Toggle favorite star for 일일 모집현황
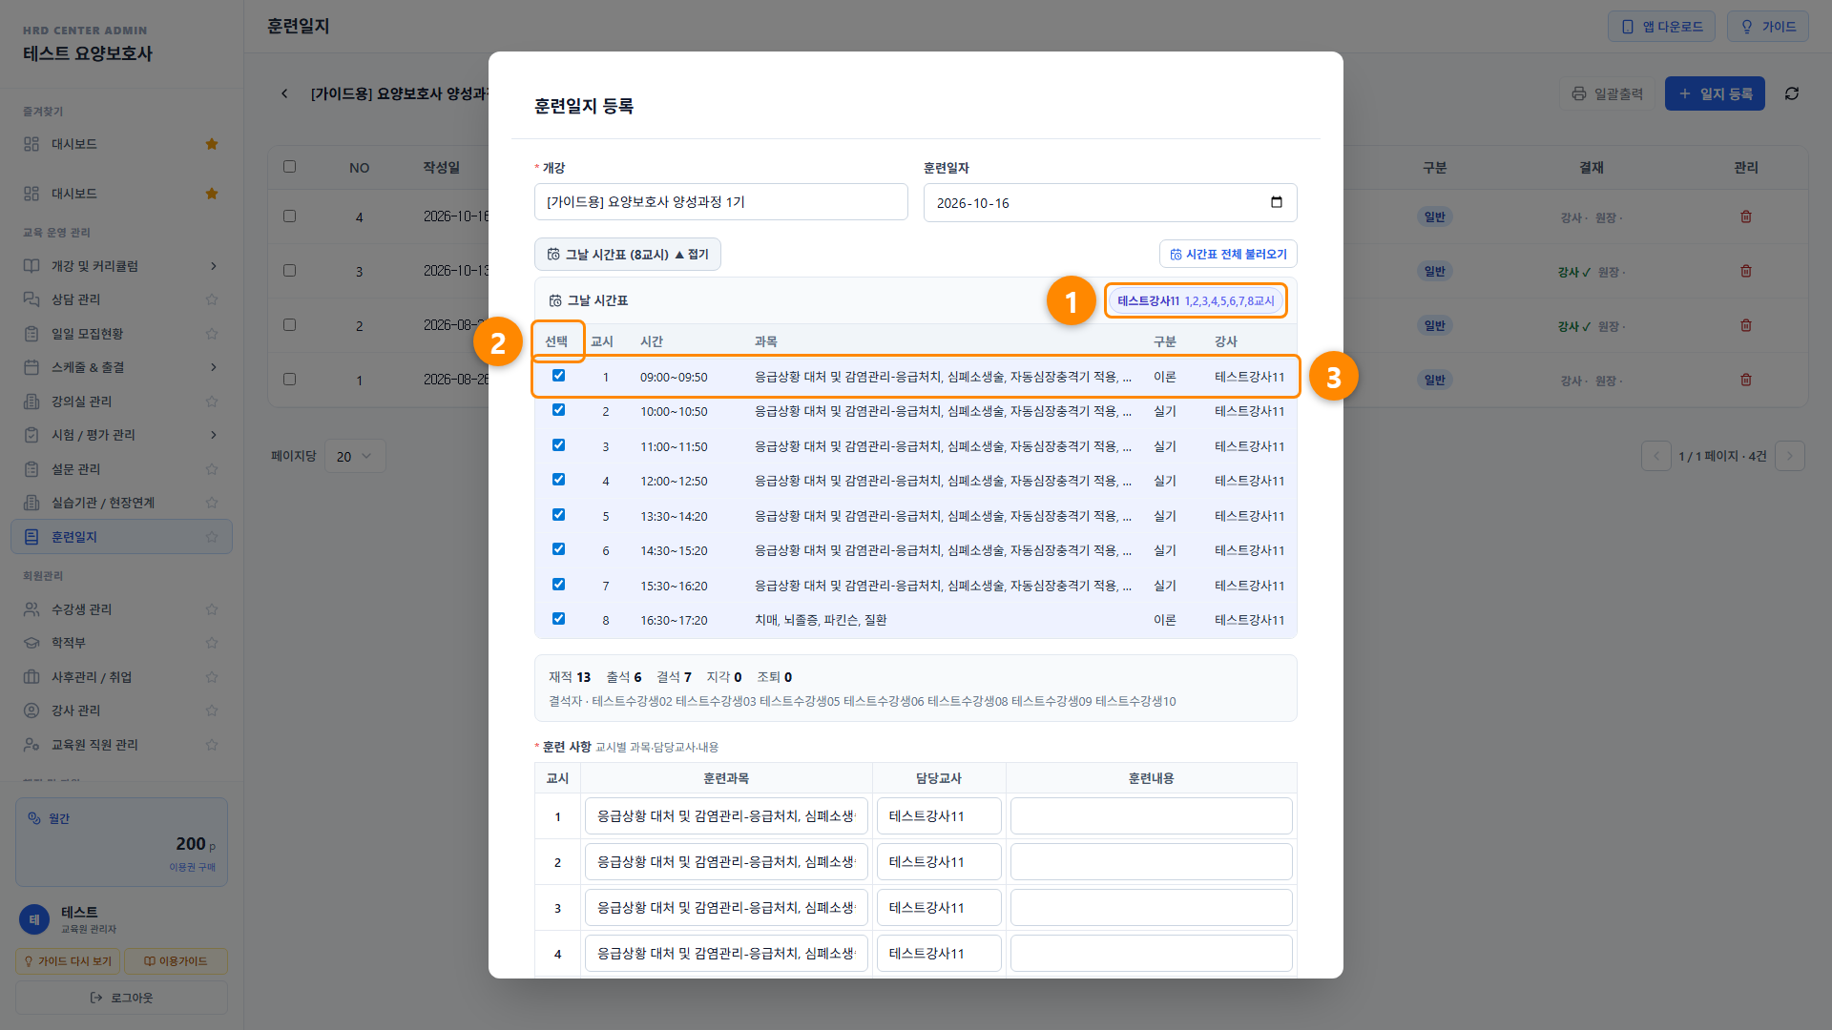The image size is (1832, 1030). (x=212, y=334)
